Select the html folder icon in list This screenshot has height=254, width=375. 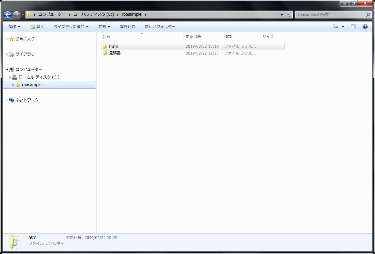click(105, 47)
